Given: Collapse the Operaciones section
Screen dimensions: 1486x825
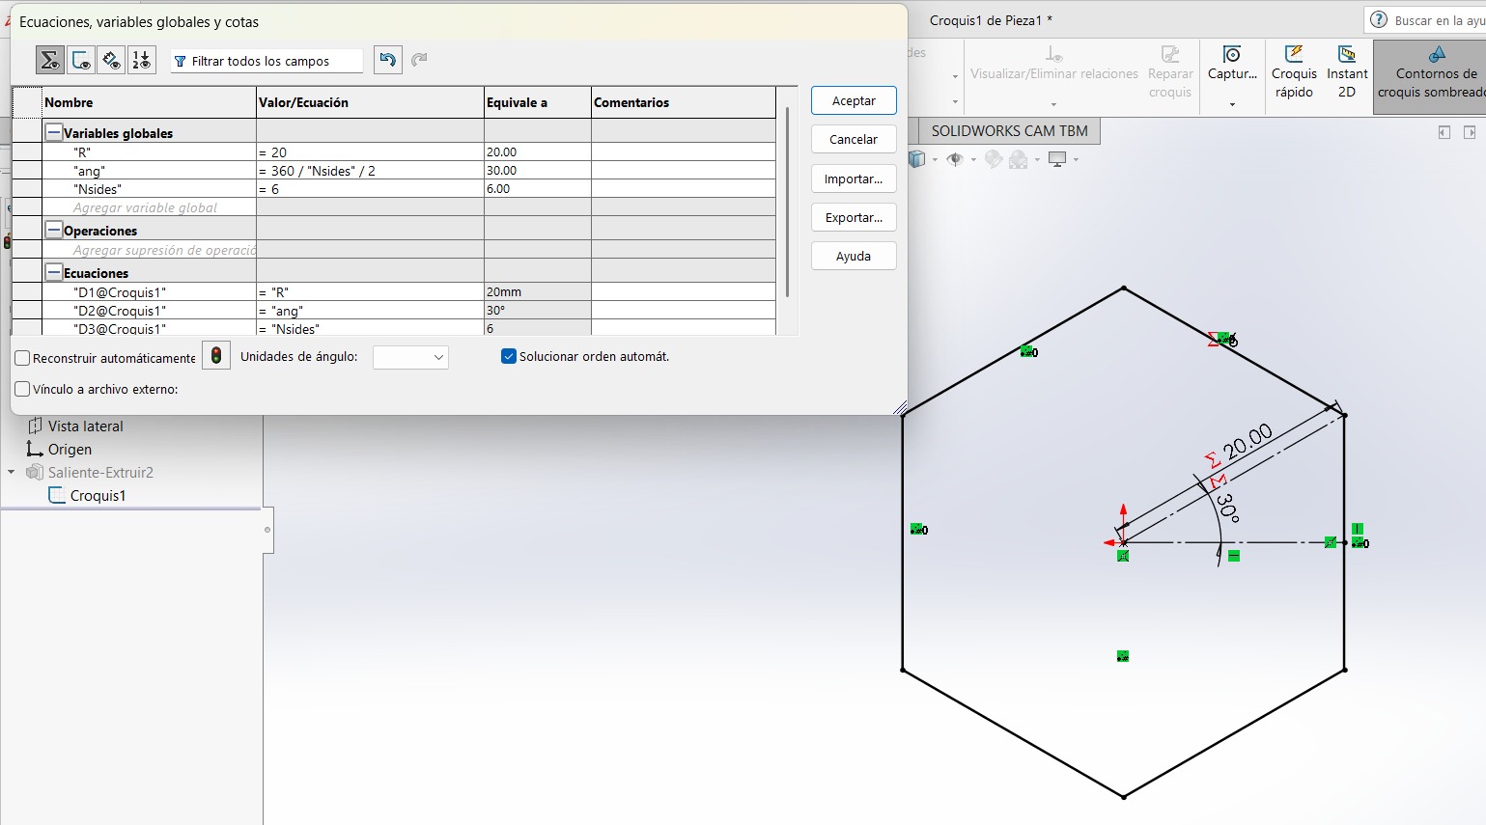Looking at the screenshot, I should click(x=54, y=230).
